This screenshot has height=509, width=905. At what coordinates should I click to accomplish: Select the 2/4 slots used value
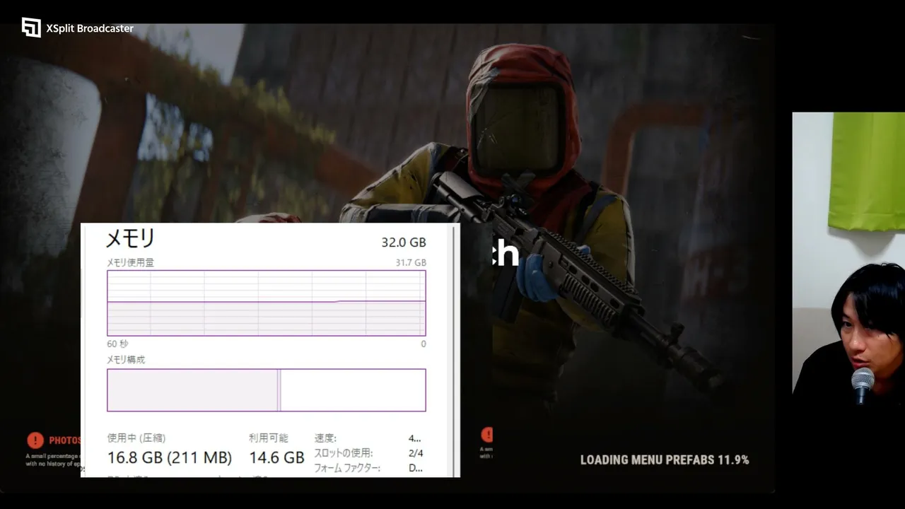[x=416, y=453]
